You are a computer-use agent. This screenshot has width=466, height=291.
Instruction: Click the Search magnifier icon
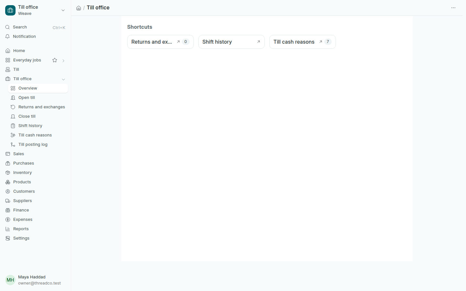(x=7, y=27)
